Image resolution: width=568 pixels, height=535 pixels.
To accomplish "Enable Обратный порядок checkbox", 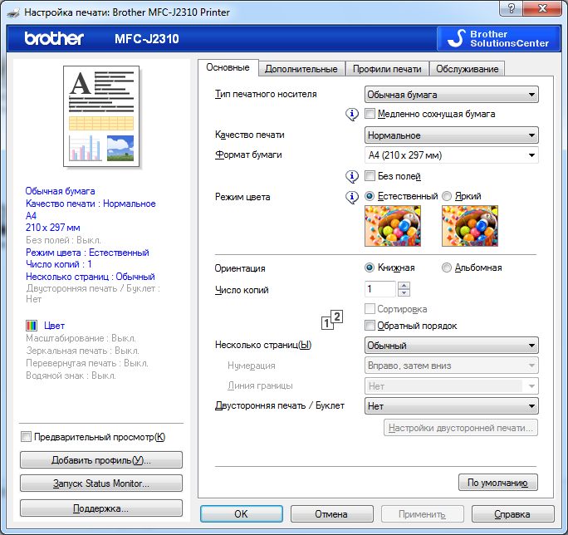I will tap(370, 325).
